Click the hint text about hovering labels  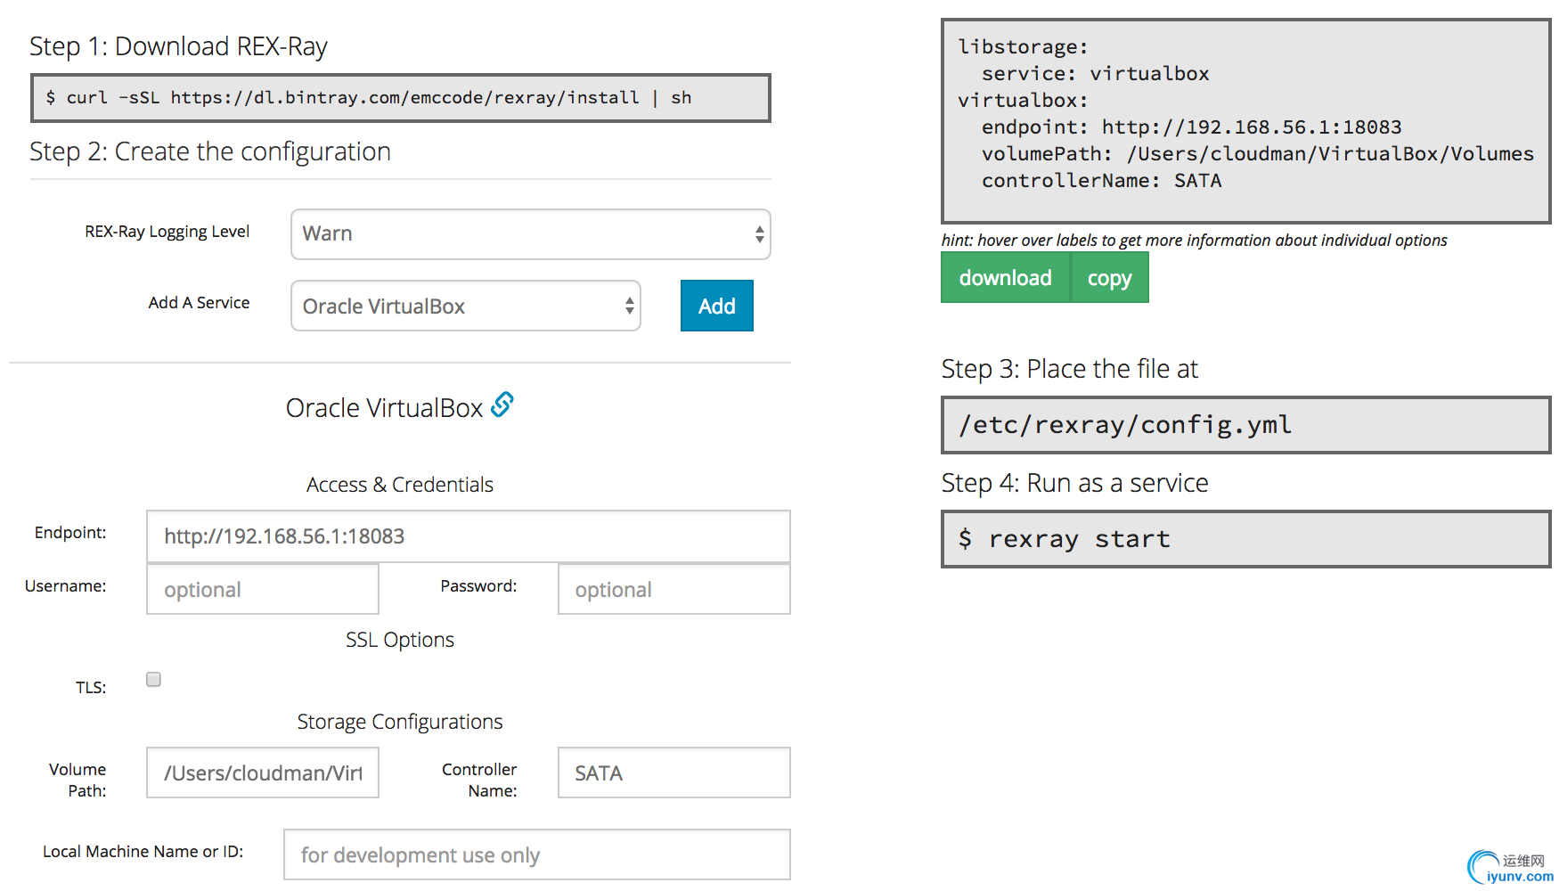click(x=1194, y=241)
